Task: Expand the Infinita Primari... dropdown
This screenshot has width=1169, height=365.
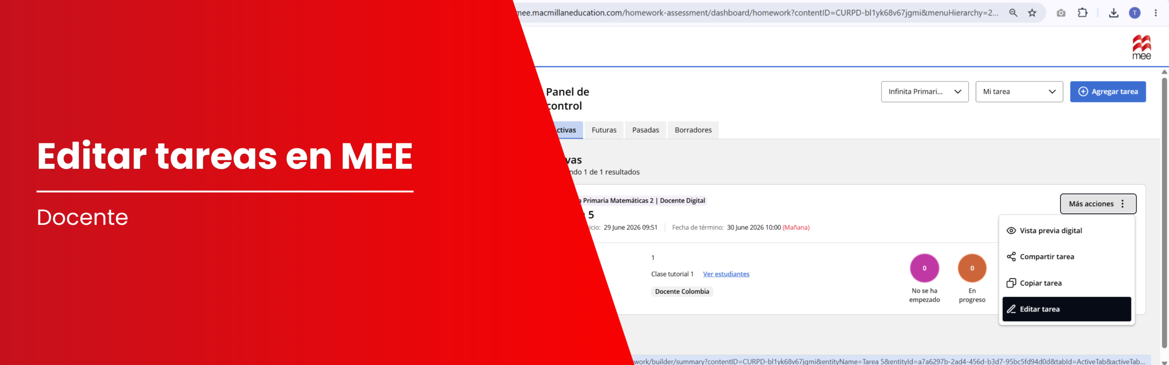Action: click(x=925, y=92)
